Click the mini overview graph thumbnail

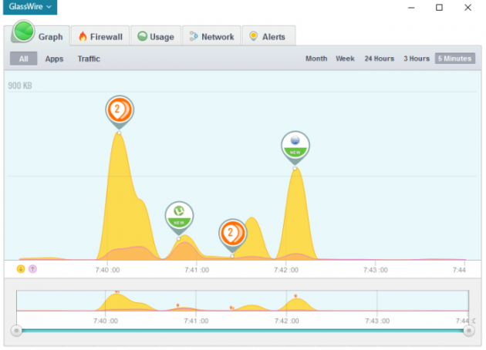[x=242, y=301]
